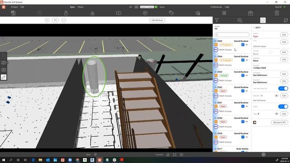
Task: Toggle the Public switch in issue details
Action: coord(283,107)
